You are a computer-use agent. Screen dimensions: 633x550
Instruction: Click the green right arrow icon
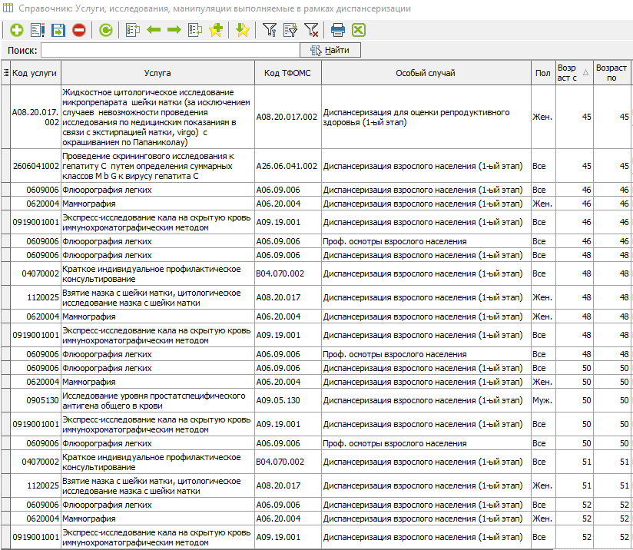[174, 31]
